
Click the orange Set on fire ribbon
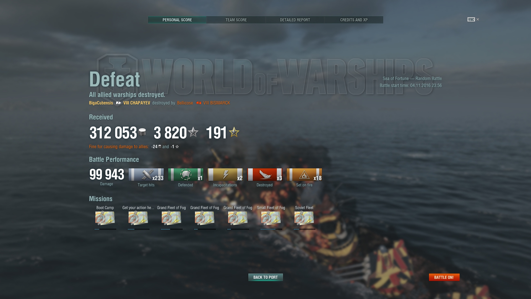[304, 175]
